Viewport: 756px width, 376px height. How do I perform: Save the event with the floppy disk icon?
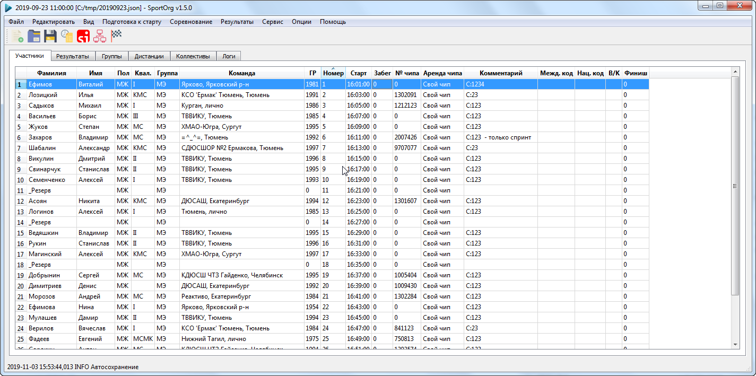[50, 36]
